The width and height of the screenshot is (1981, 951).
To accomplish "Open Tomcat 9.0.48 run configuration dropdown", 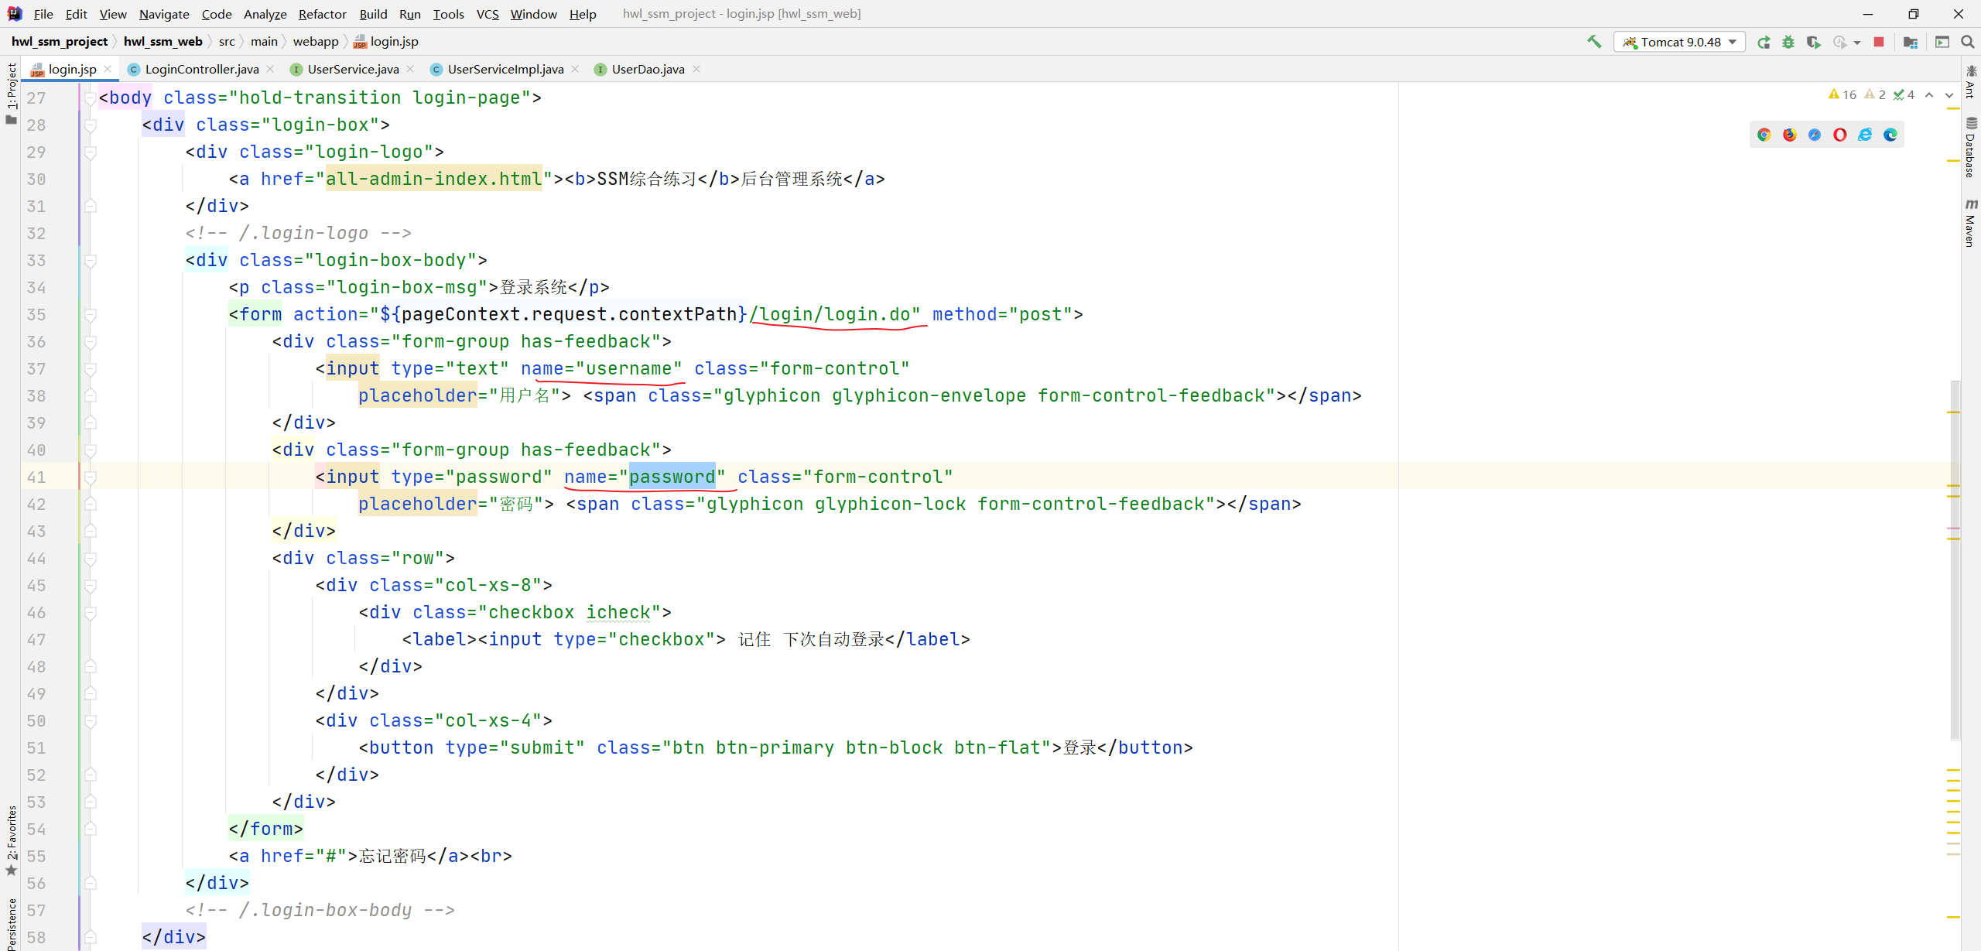I will click(x=1680, y=42).
